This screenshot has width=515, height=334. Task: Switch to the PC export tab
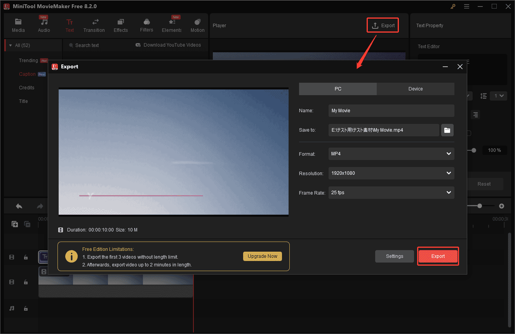pyautogui.click(x=338, y=89)
